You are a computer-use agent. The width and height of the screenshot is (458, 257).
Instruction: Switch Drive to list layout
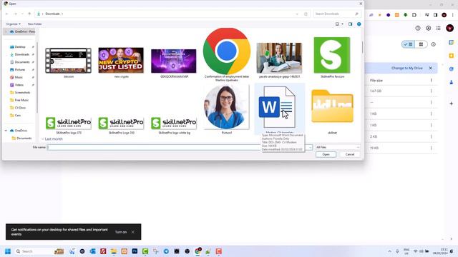[x=408, y=44]
